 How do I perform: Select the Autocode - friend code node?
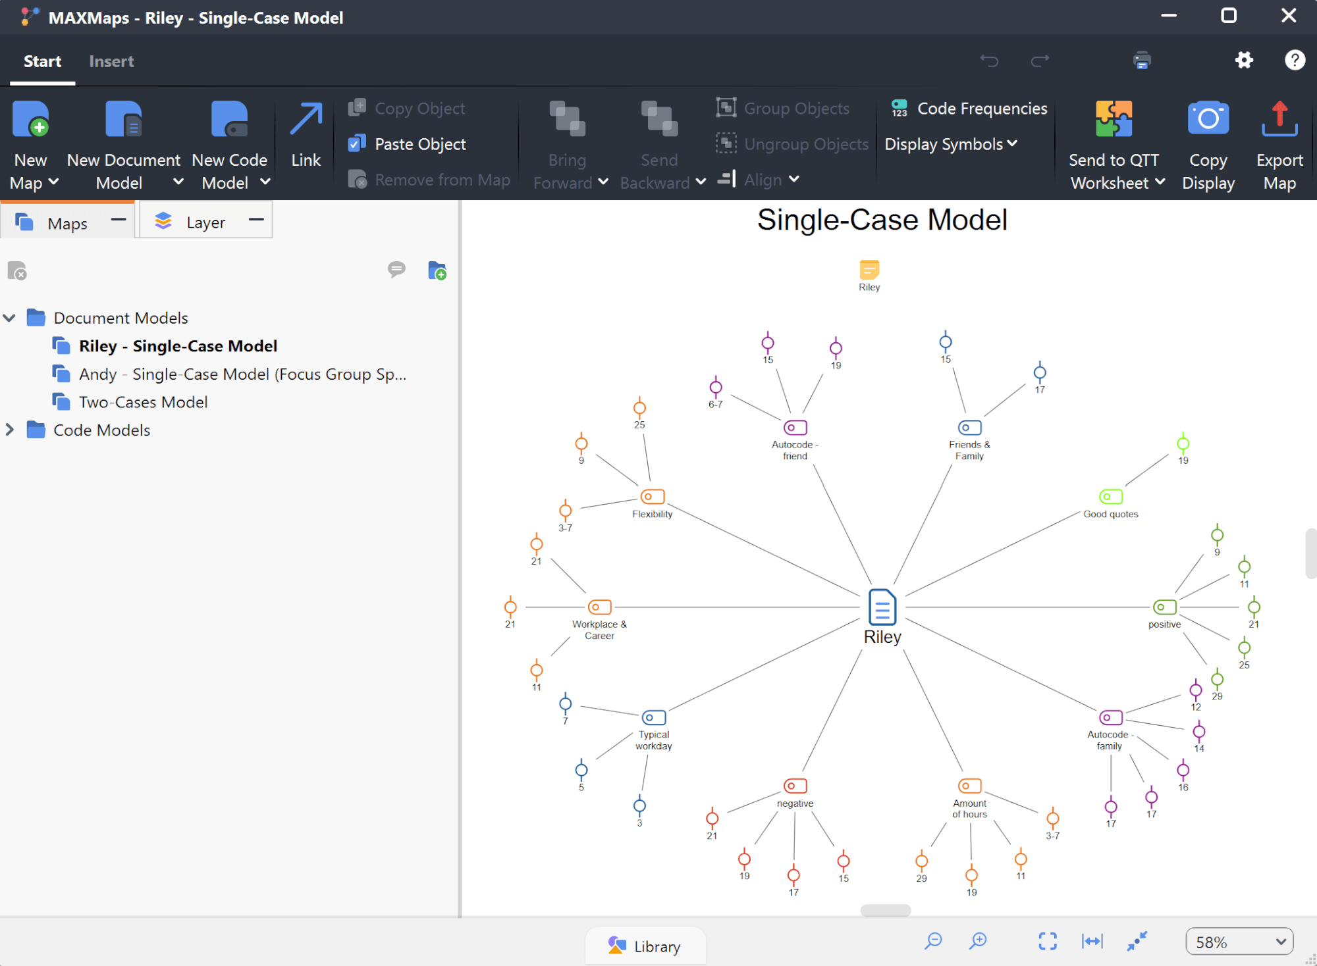pyautogui.click(x=795, y=428)
